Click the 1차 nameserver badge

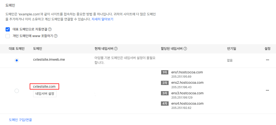(165, 72)
